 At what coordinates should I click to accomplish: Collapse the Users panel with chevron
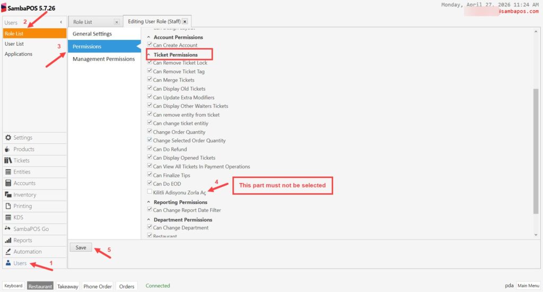61,22
